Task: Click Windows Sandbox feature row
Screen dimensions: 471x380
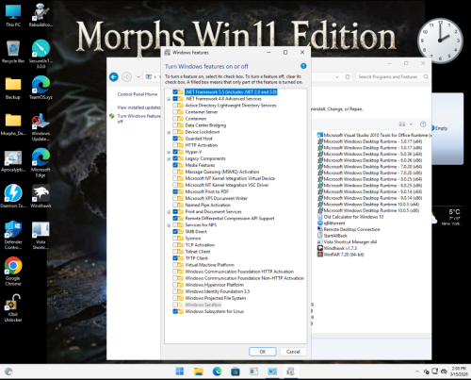Action: click(203, 305)
